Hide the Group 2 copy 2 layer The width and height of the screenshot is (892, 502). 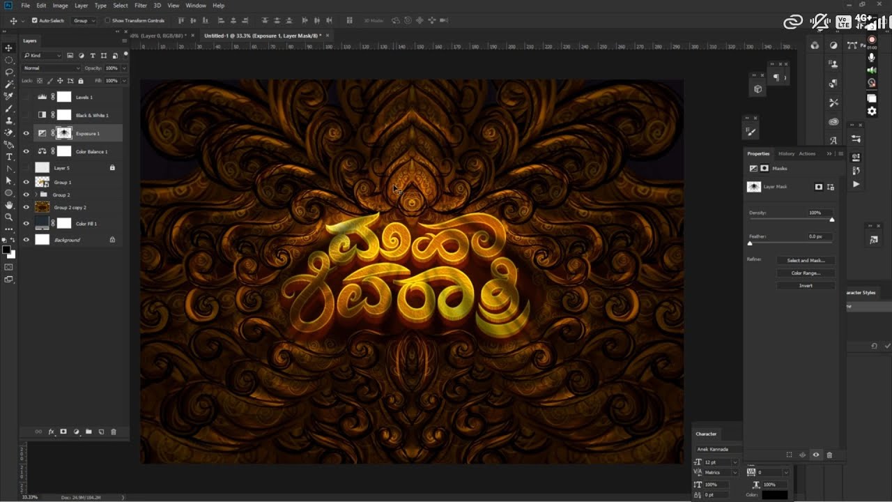pyautogui.click(x=26, y=207)
